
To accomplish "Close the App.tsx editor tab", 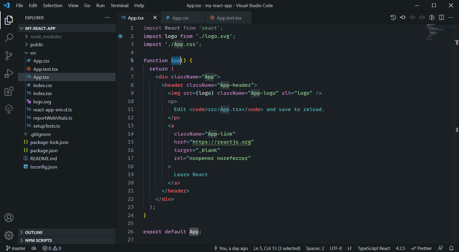I will pos(155,18).
